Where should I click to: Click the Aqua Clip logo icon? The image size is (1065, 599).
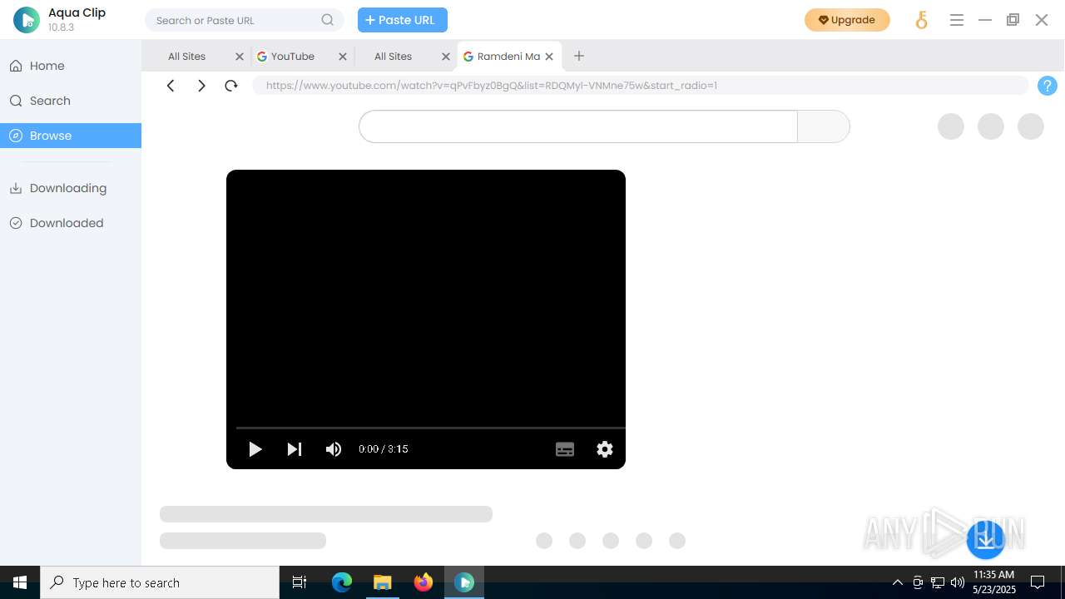click(x=27, y=20)
